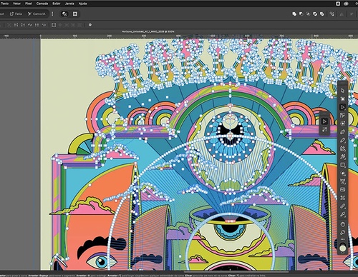Click the framed-square icon in top toolbar
Image resolution: width=358 pixels, height=277 pixels.
[75, 14]
